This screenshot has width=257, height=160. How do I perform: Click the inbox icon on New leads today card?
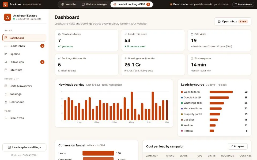pos(59,34)
